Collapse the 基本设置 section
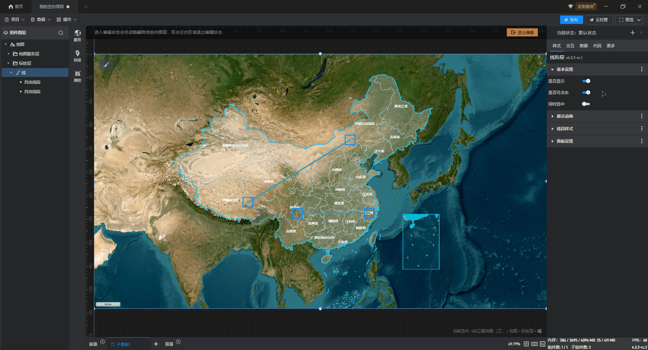The image size is (648, 350). coord(552,69)
